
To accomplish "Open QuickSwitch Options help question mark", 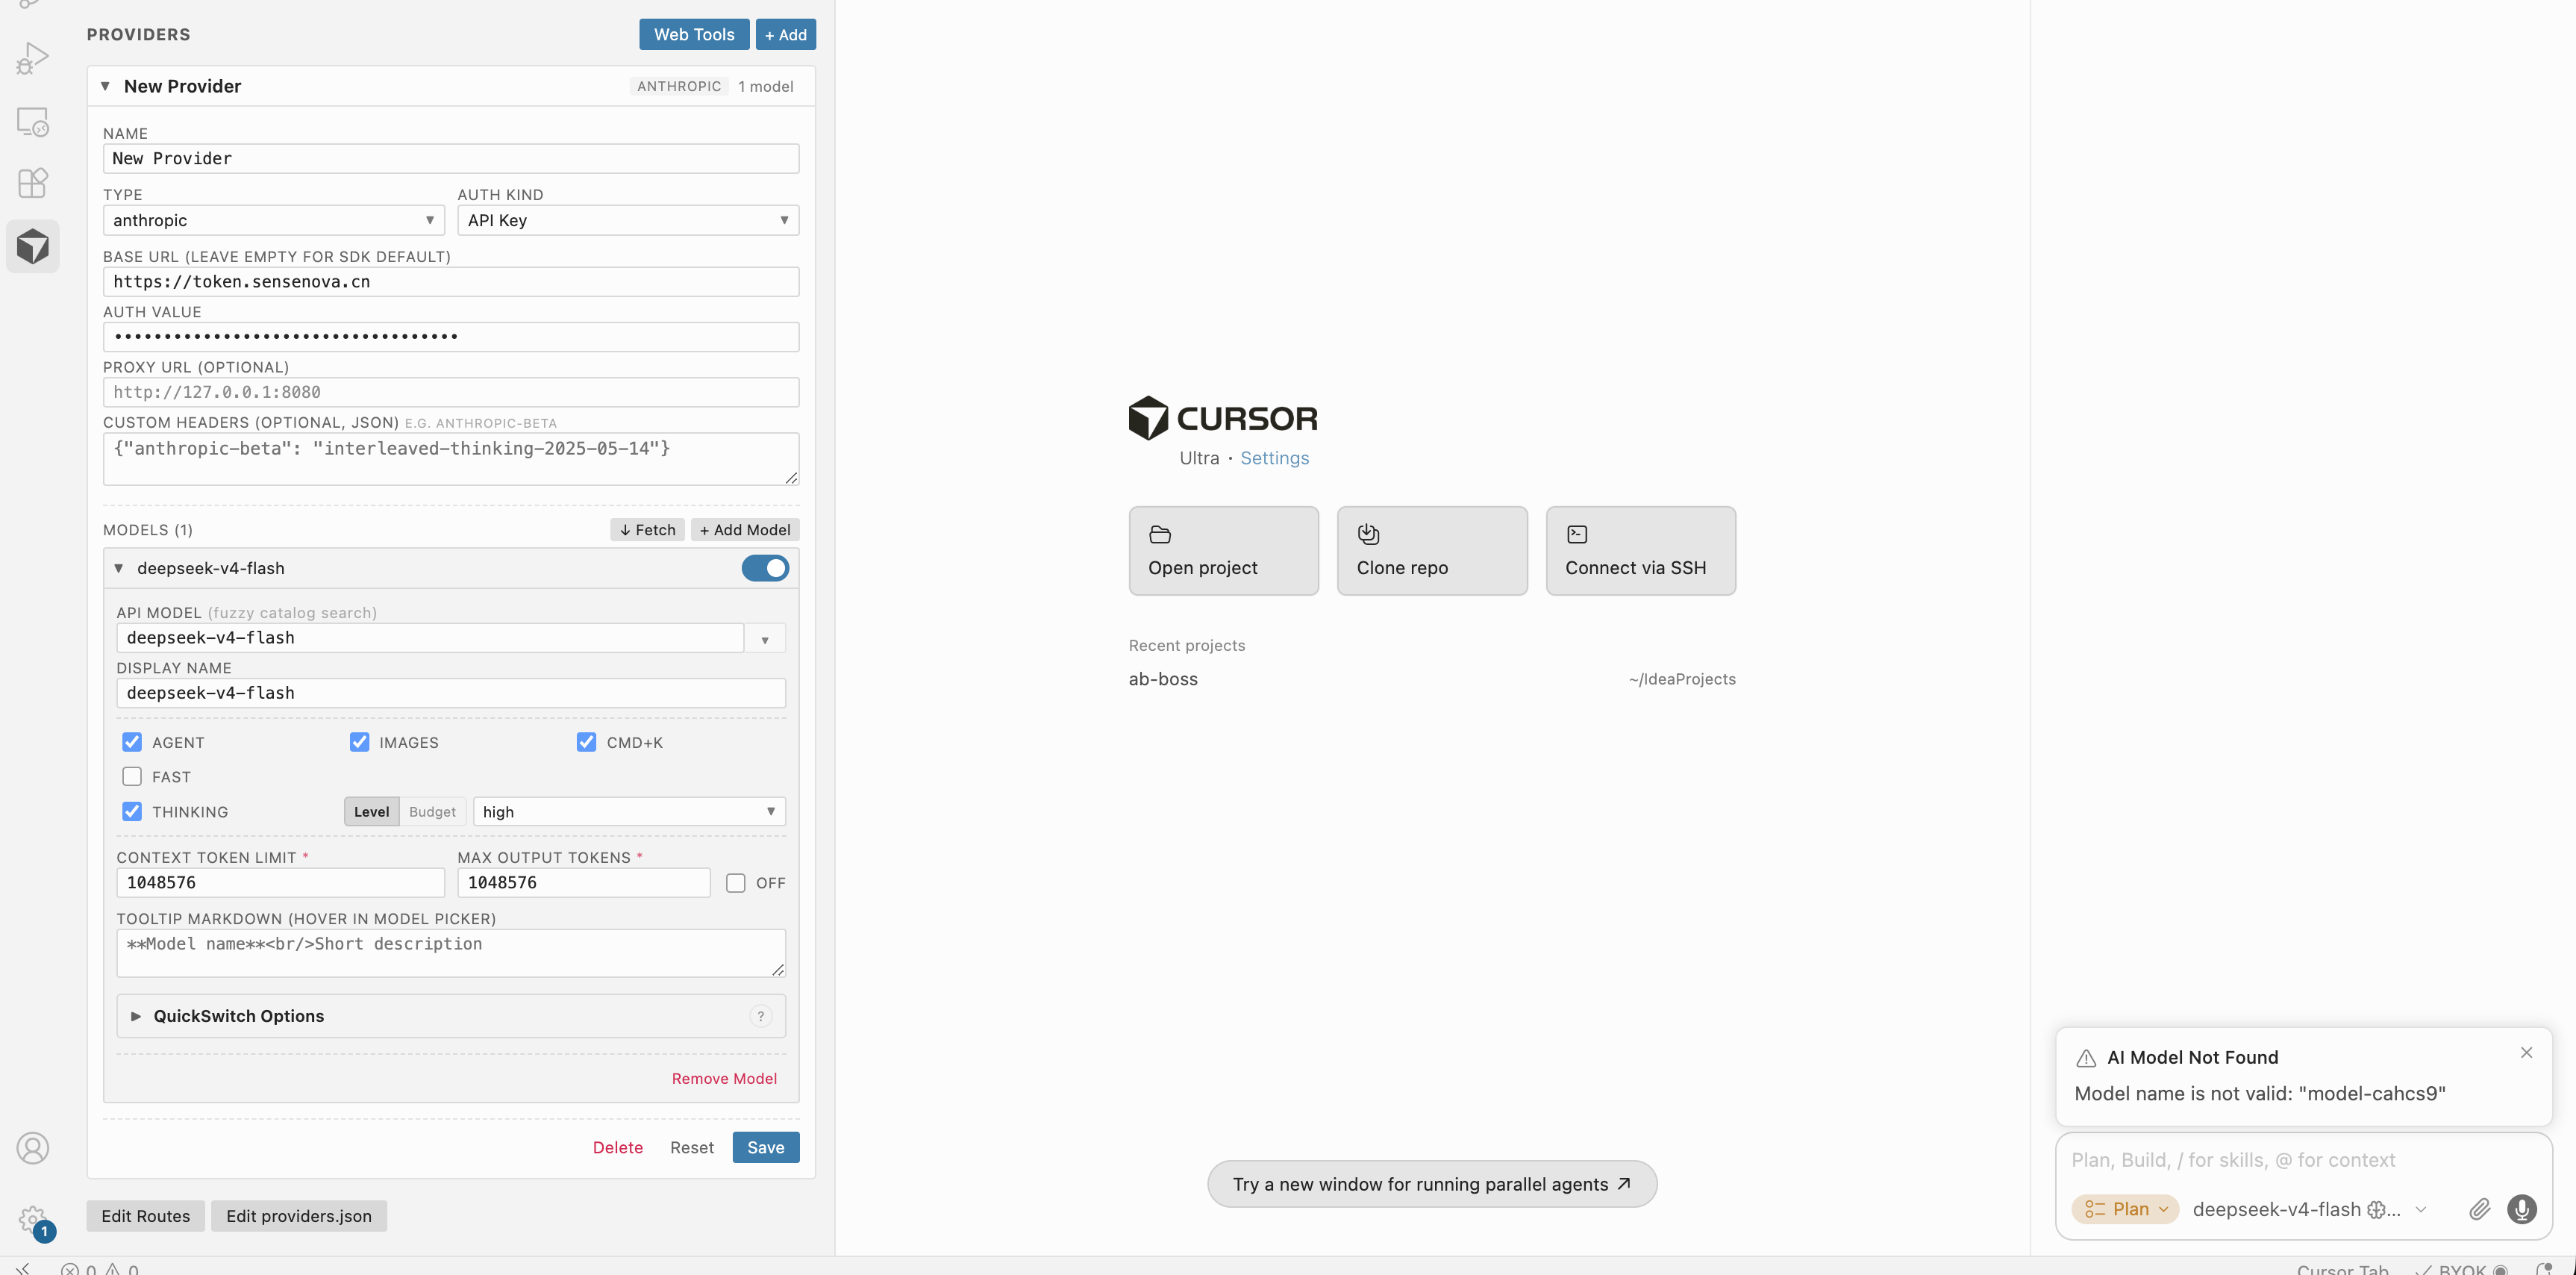I will (760, 1016).
